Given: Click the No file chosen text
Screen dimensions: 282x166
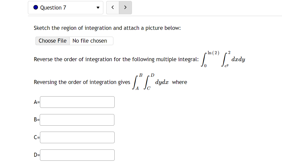Looking at the screenshot, I should (x=90, y=41).
